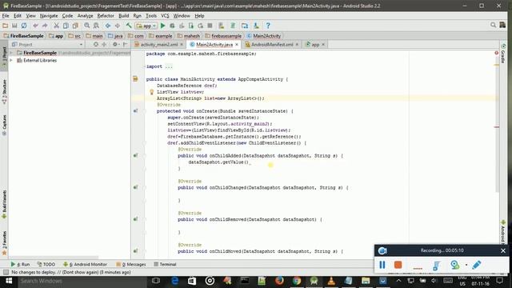The width and height of the screenshot is (512, 288).
Task: Stop the recording with orange square
Action: (x=398, y=265)
